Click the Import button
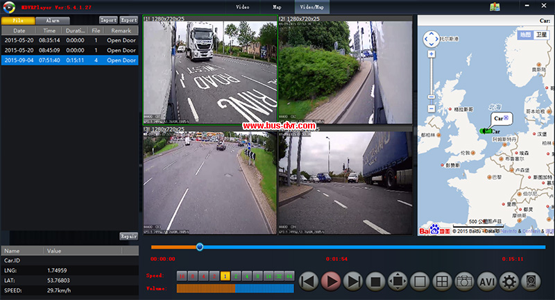This screenshot has height=300, width=555. coord(108,20)
